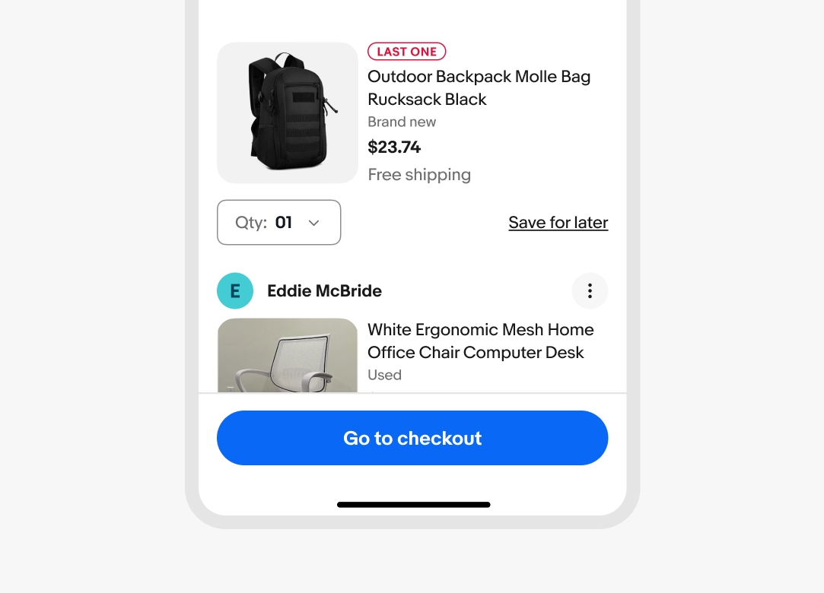Click the Used condition label
Viewport: 824px width, 593px height.
click(x=385, y=375)
